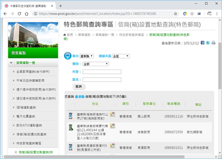Open a new browser tab
The image size is (222, 159).
(x=61, y=6)
